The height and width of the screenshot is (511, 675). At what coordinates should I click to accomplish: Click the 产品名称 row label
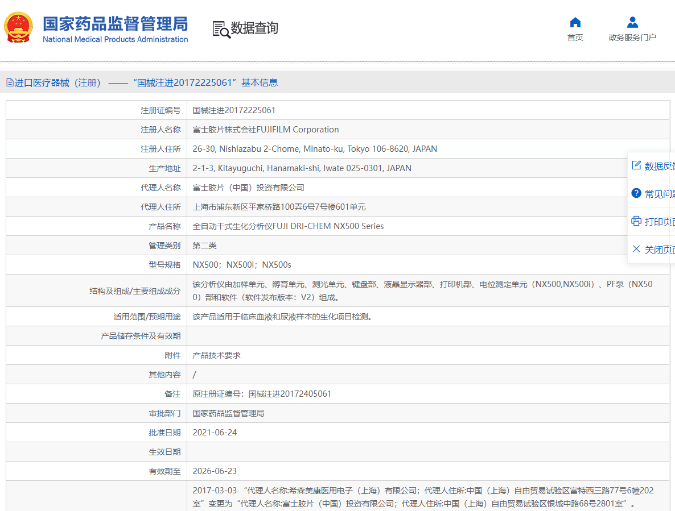coord(164,226)
